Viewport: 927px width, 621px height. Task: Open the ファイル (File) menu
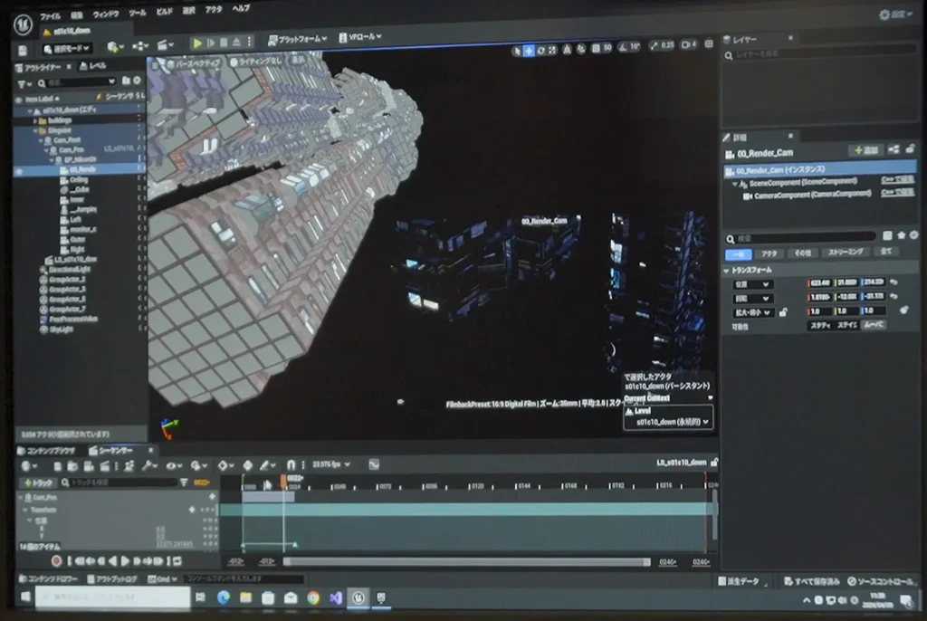point(51,15)
